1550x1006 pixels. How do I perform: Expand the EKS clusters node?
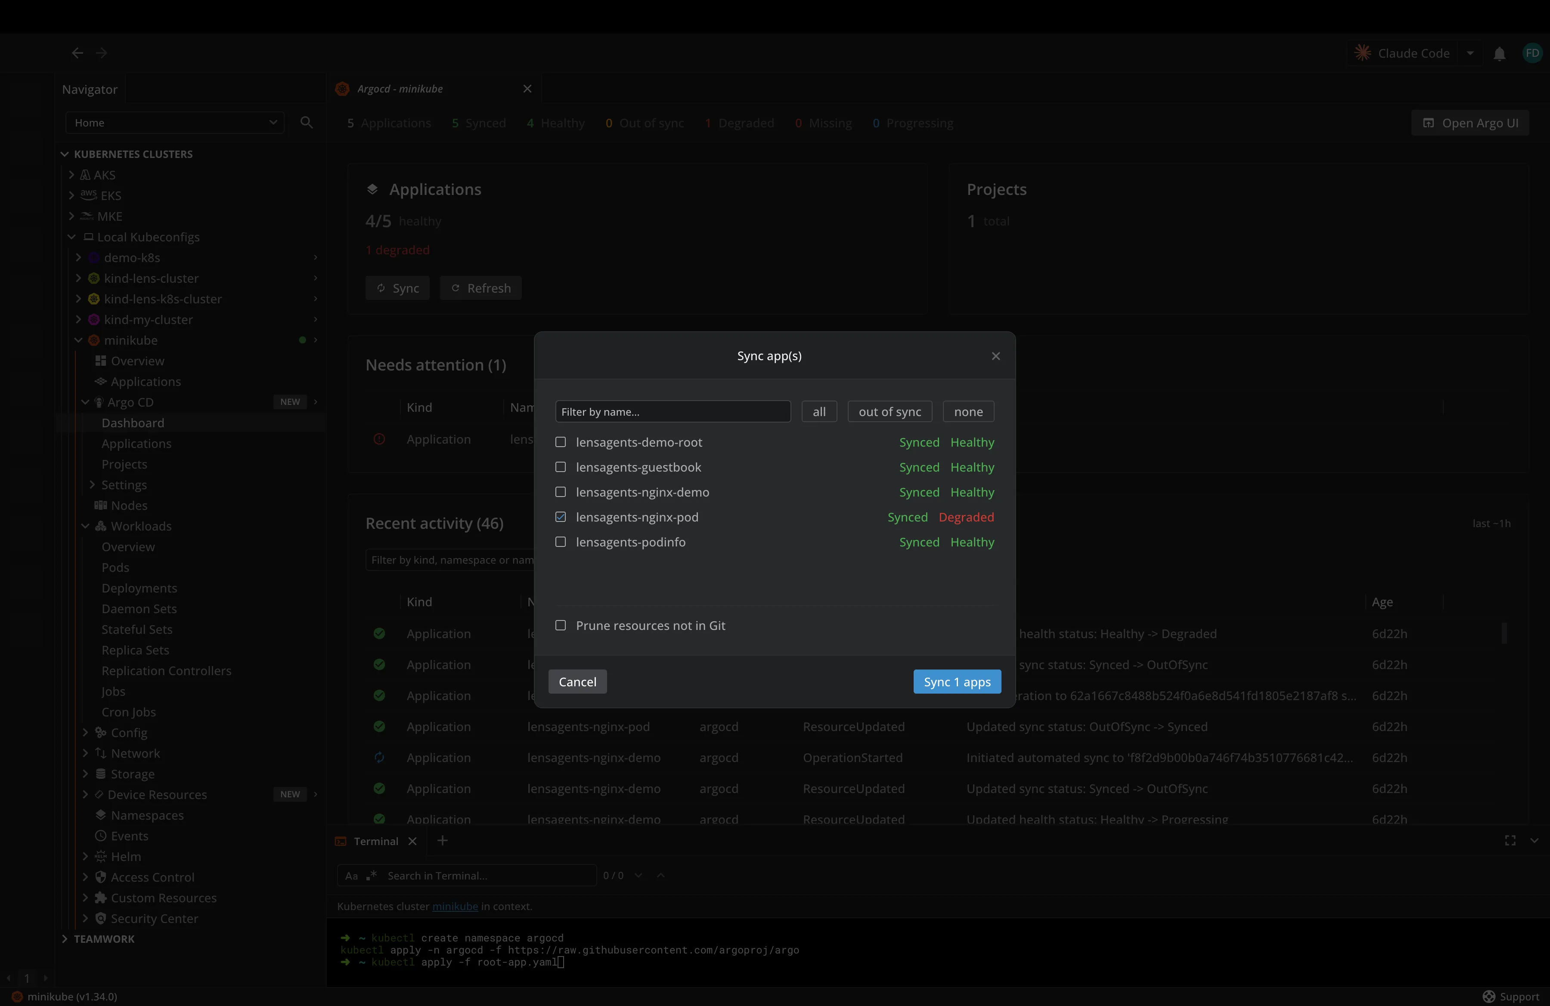point(71,195)
